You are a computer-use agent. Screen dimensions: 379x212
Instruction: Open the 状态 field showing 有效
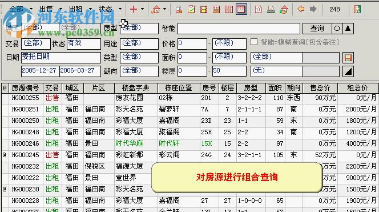coord(84,44)
